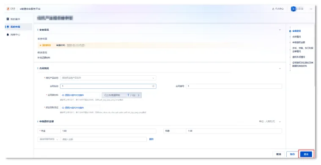321x165 pixels.
Task: Open the fee type dropdown
Action: [x=49, y=139]
